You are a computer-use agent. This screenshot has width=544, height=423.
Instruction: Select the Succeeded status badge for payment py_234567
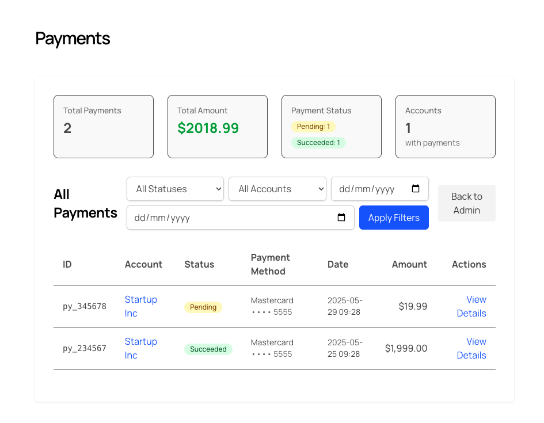[x=208, y=349]
